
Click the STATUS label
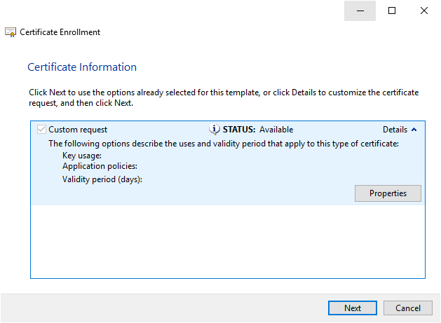(239, 130)
